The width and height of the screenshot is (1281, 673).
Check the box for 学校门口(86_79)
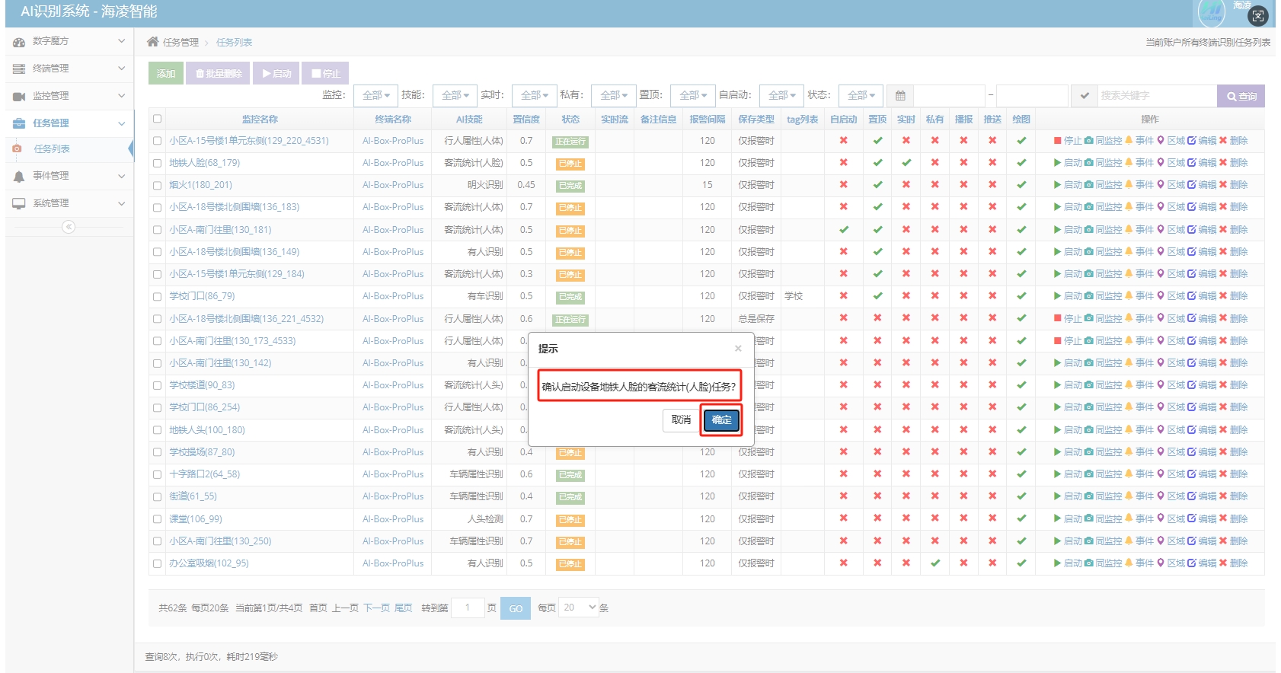[157, 296]
